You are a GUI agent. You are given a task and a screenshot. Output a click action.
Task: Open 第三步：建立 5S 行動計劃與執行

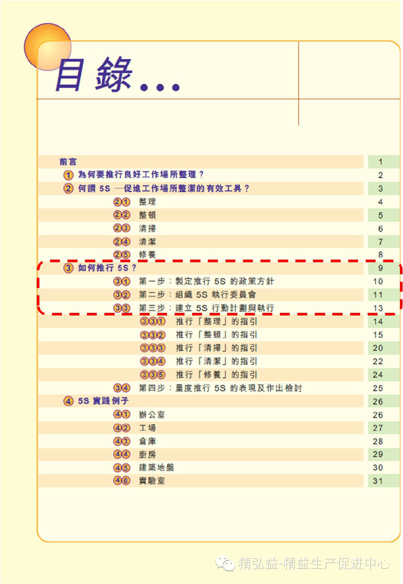click(206, 308)
